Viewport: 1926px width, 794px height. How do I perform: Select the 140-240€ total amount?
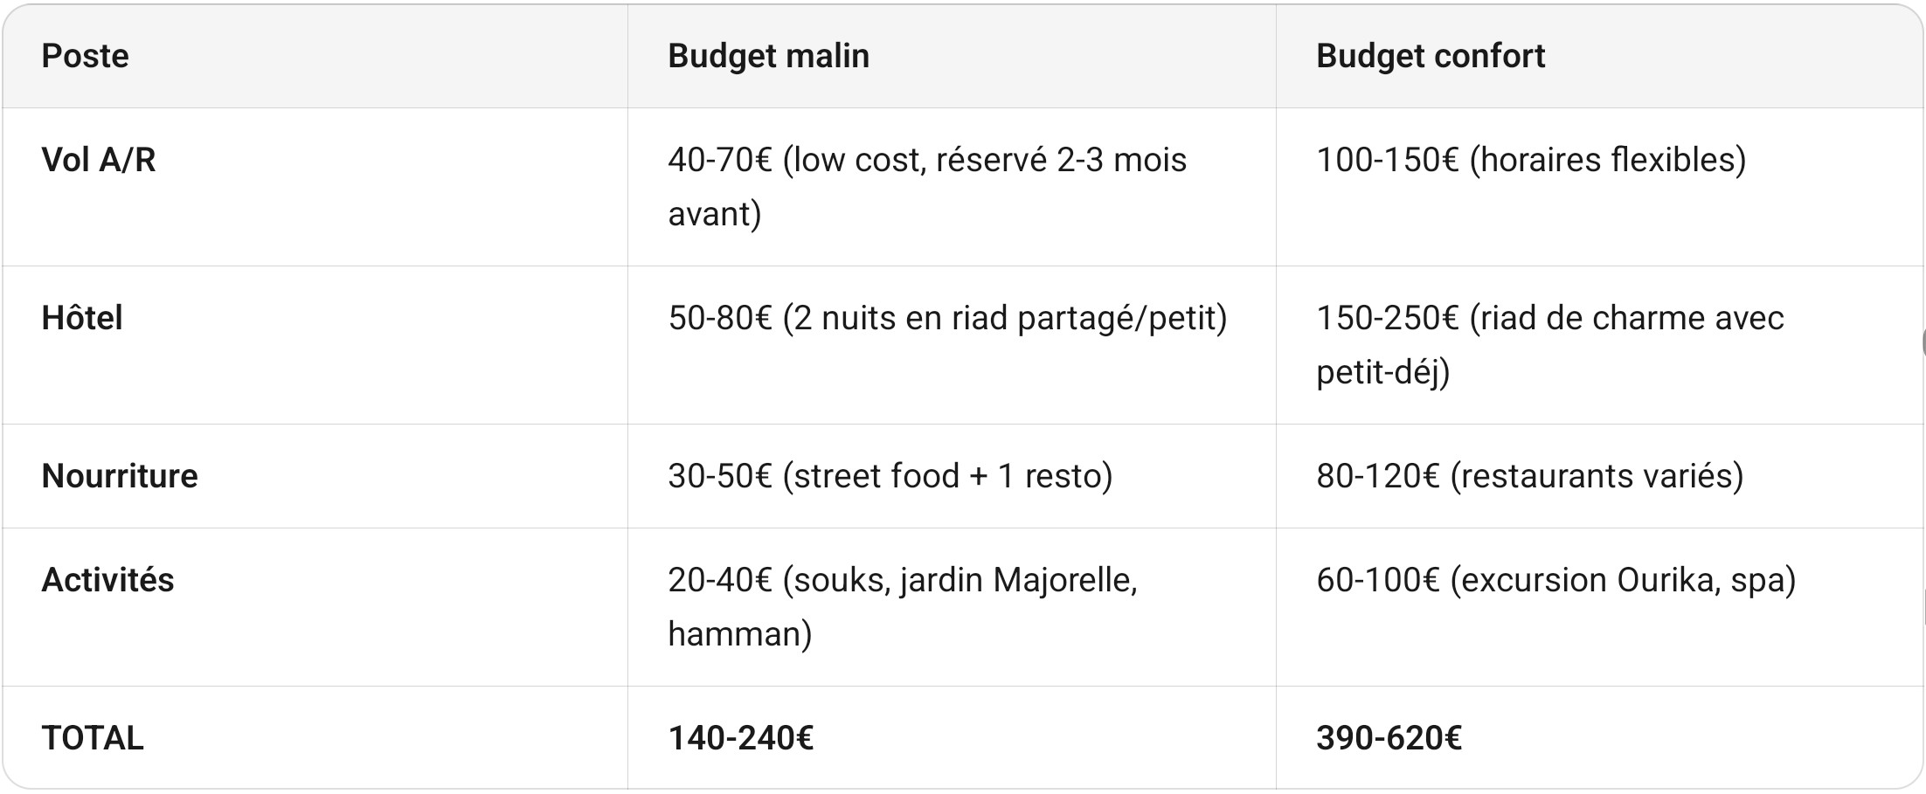[740, 738]
